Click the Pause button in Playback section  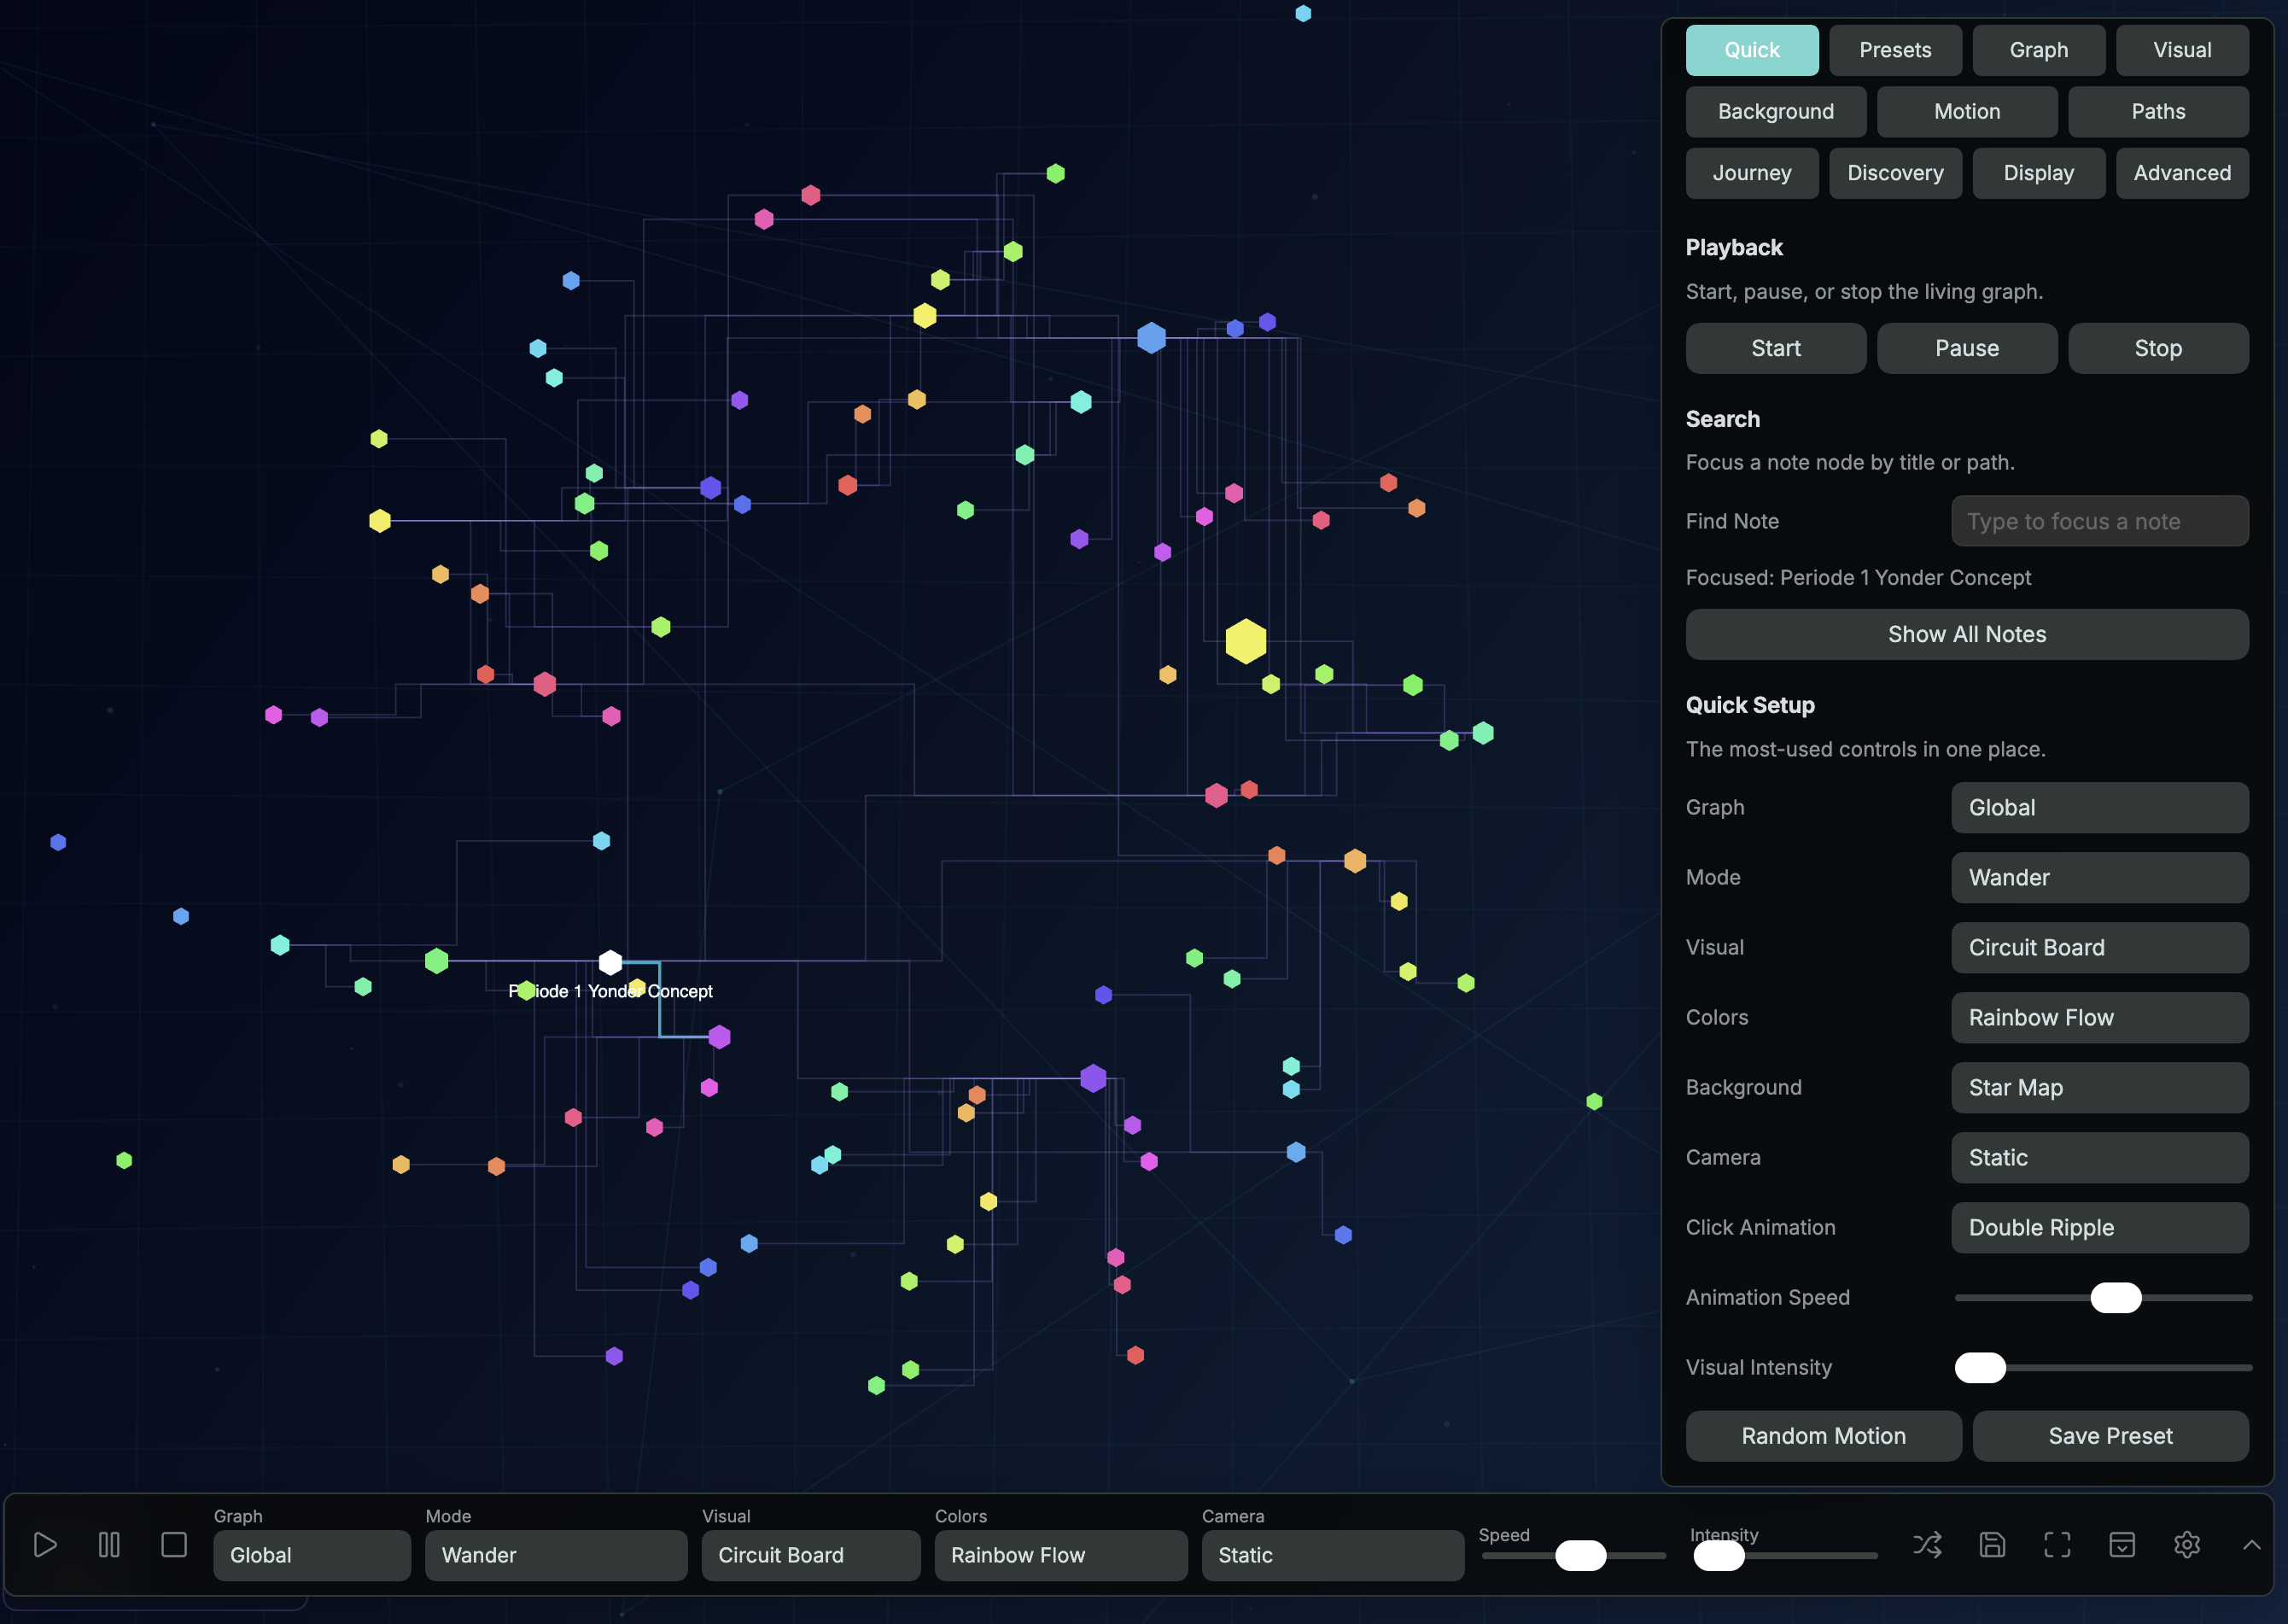(x=1967, y=348)
